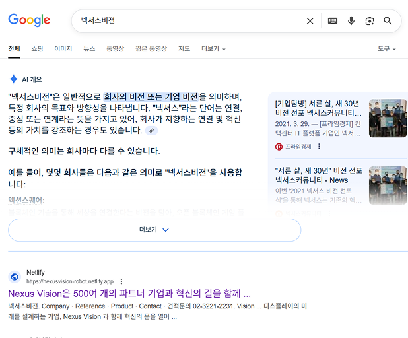Click the 액션스퀘어: heading text

click(x=26, y=200)
